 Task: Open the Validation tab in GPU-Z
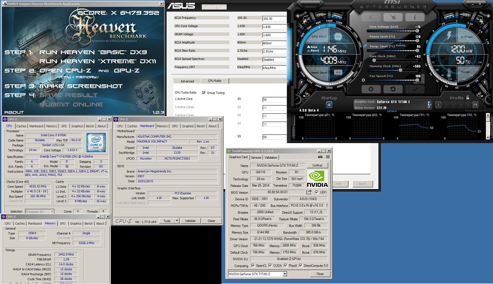click(x=271, y=158)
